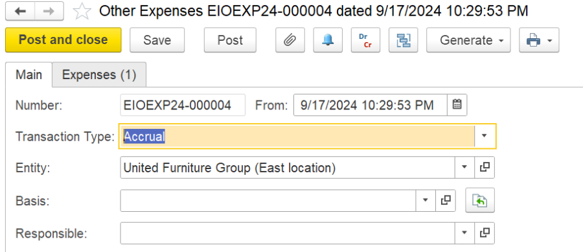583x252 pixels.
Task: Switch to the Expenses (1) tab
Action: 99,74
